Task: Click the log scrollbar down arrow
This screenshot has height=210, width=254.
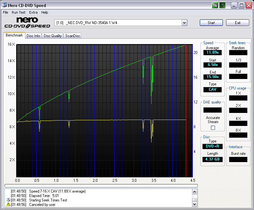Action: click(x=195, y=204)
